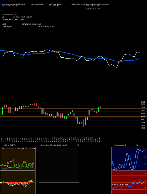This screenshot has width=147, height=194.
Task: Select the 51.87 price axis label
Action: coord(143,110)
